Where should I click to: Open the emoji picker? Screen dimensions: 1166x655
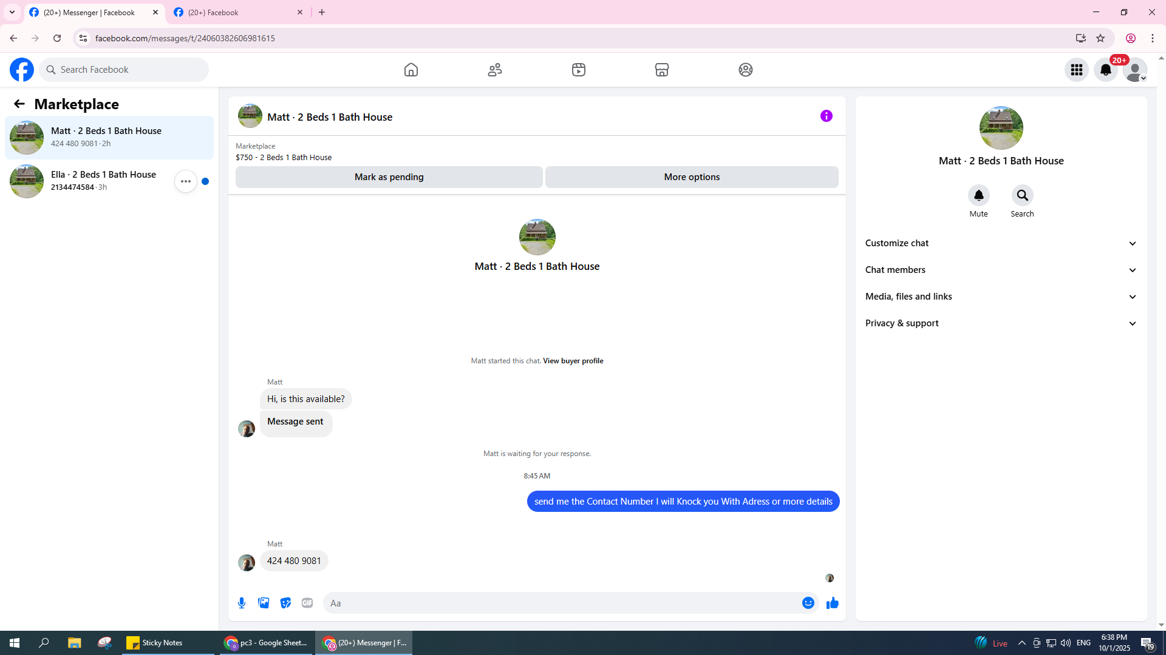[808, 603]
